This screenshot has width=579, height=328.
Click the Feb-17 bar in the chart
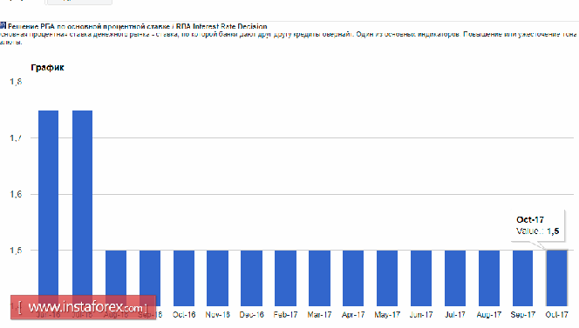pos(285,278)
